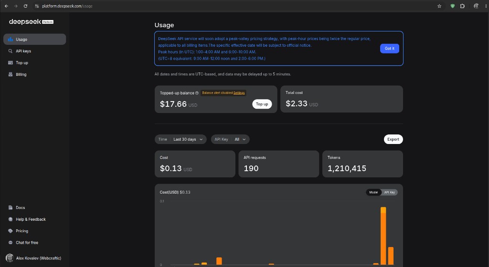Click the Pricing tag icon

click(x=11, y=231)
